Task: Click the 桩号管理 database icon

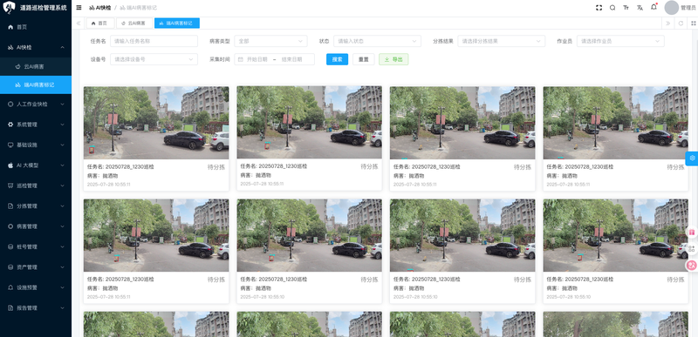Action: point(10,246)
